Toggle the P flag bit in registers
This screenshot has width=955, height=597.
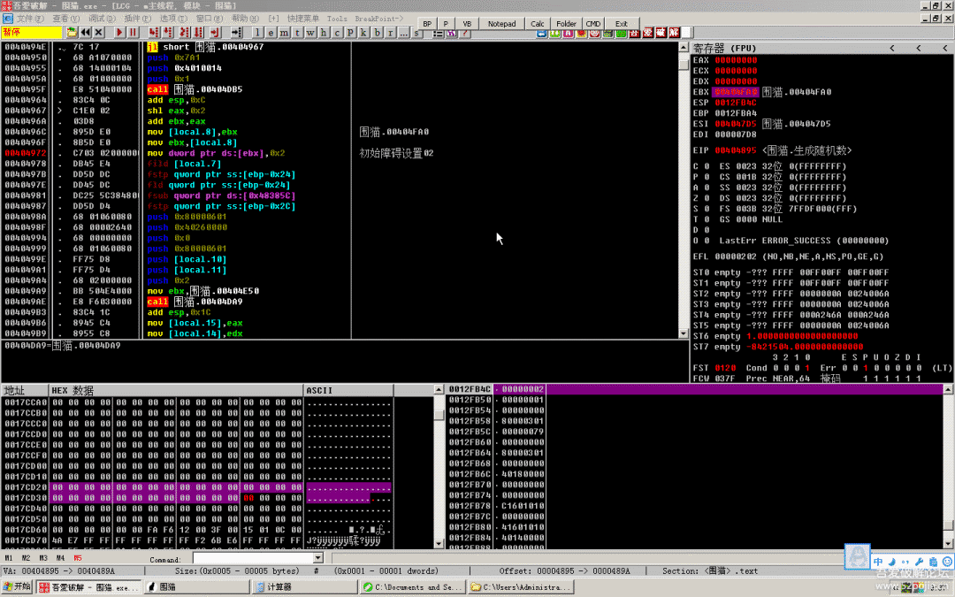coord(706,177)
